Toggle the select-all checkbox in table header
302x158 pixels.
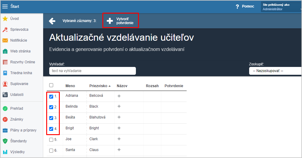click(51, 85)
